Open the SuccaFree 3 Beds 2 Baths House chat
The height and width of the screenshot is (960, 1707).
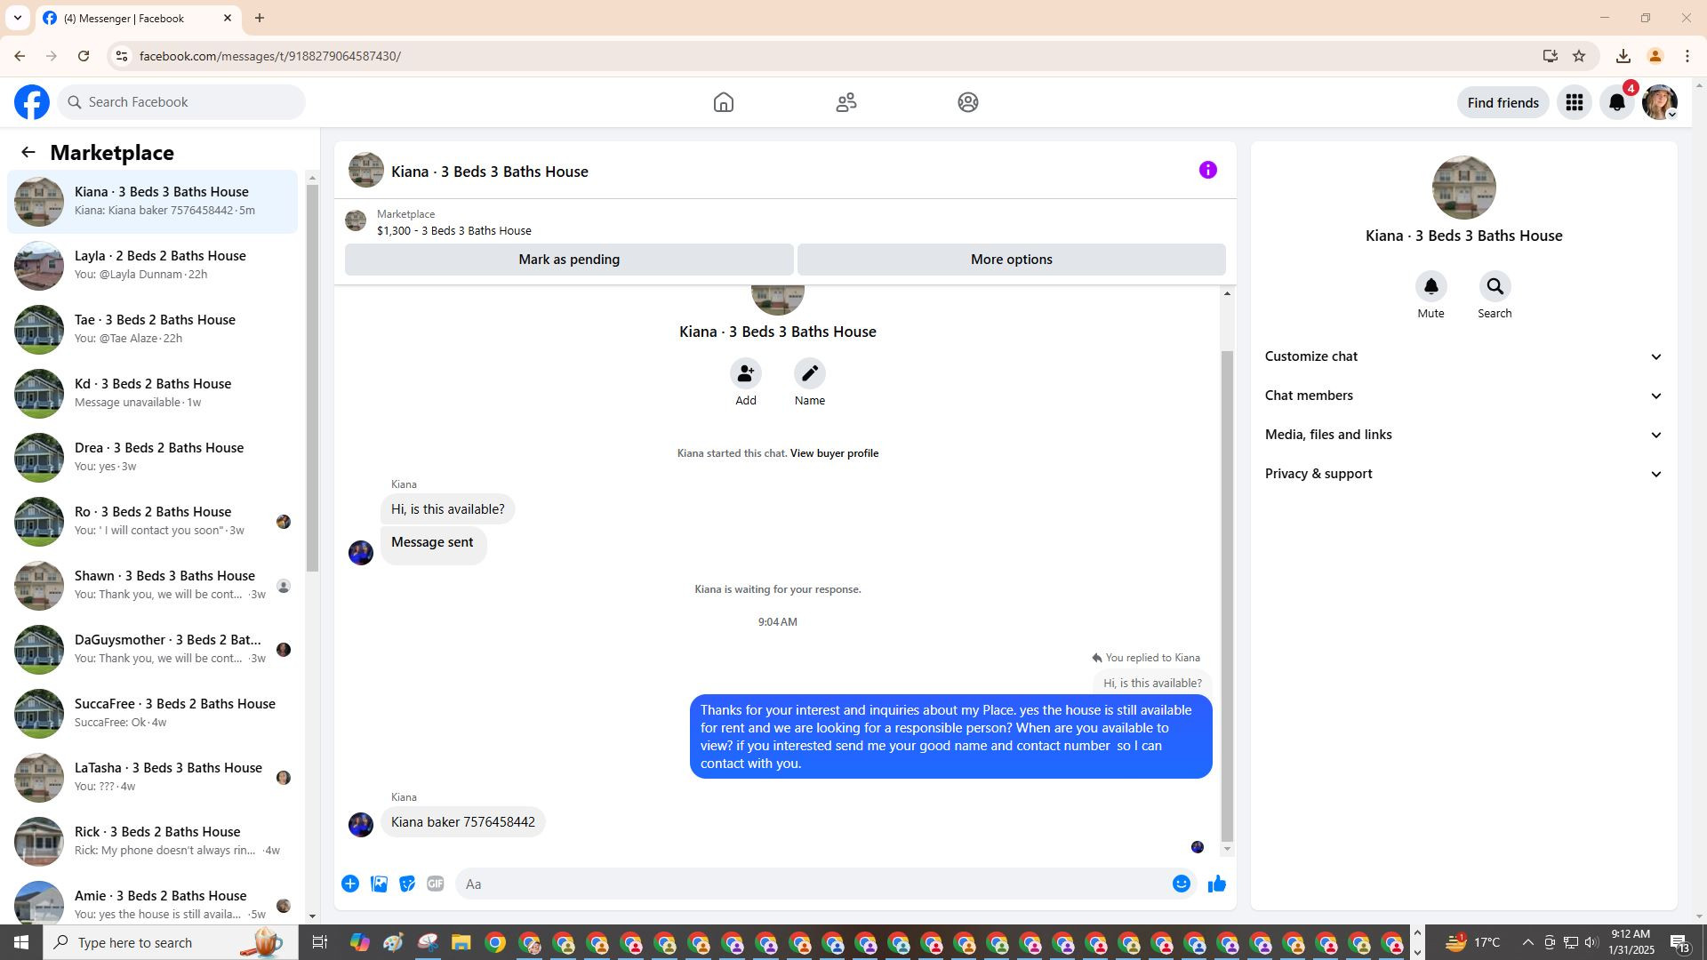point(153,714)
